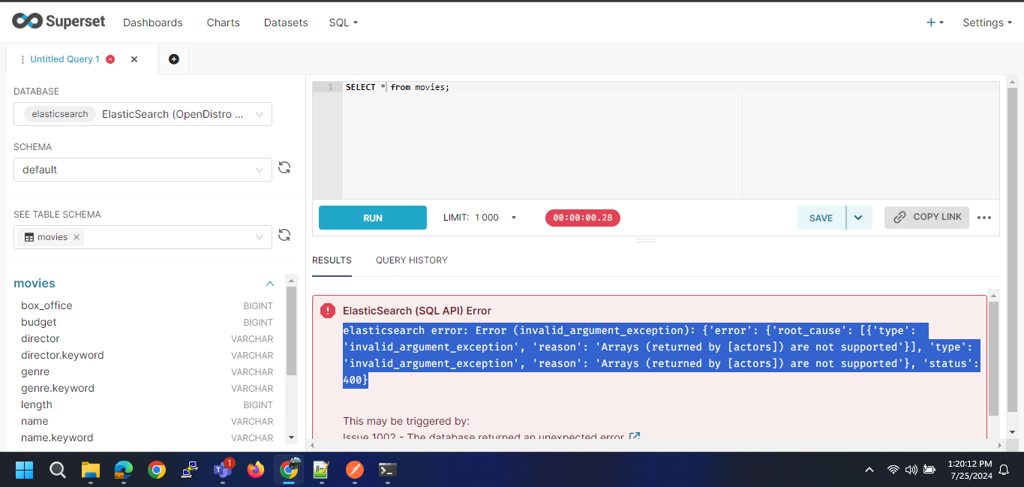Remove the movies table tag
The image size is (1024, 487).
click(x=77, y=237)
